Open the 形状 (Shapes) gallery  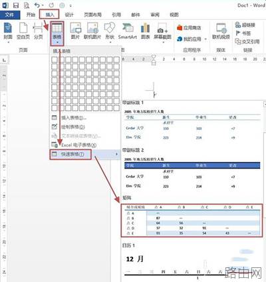click(x=110, y=32)
